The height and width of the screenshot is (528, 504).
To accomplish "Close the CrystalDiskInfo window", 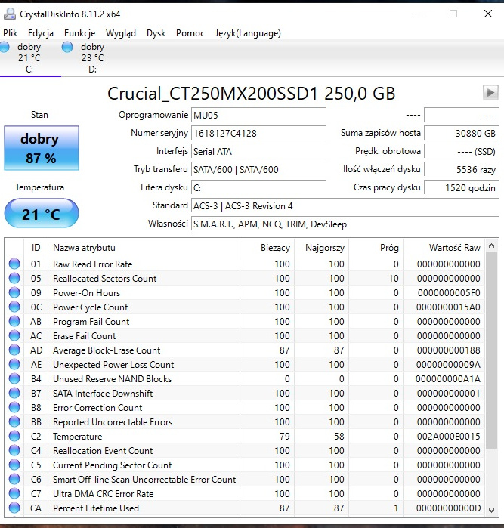I will (x=488, y=14).
